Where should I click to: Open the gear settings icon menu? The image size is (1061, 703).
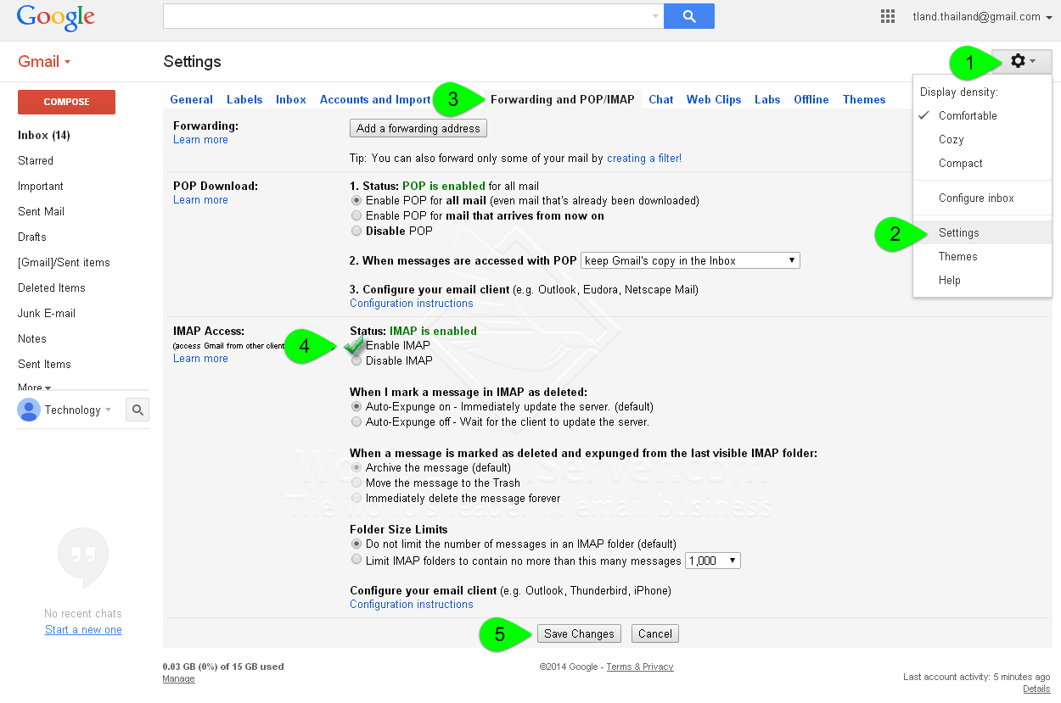[x=1018, y=61]
